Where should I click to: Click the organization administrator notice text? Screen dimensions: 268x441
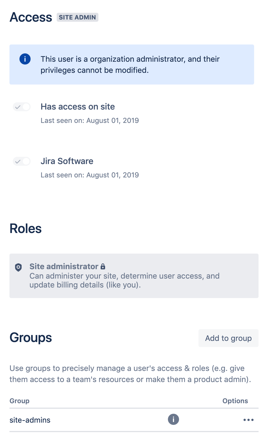tap(130, 65)
